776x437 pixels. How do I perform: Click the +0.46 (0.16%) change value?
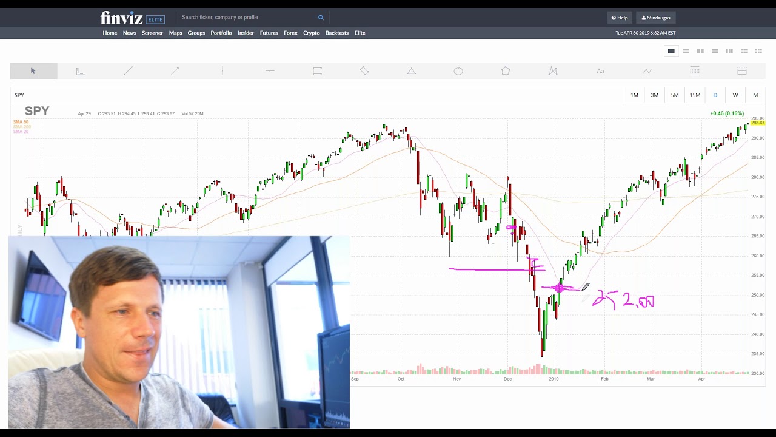click(727, 113)
